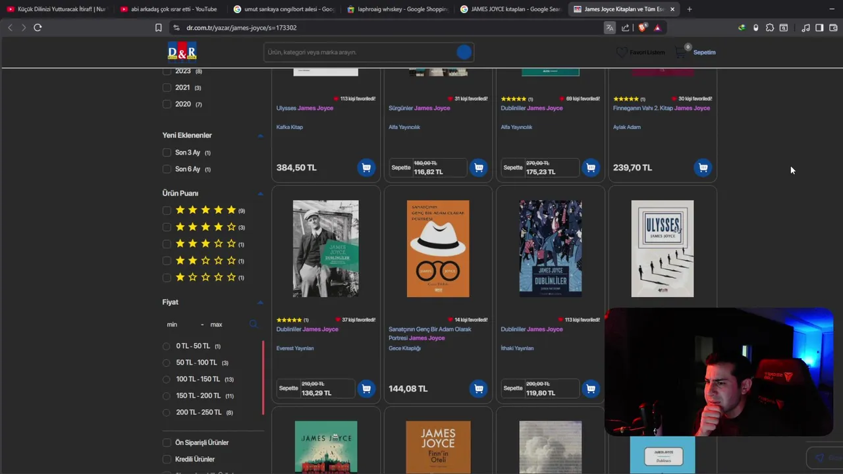
Task: Open Finneganın Vahı 2. Kitap link
Action: point(661,108)
